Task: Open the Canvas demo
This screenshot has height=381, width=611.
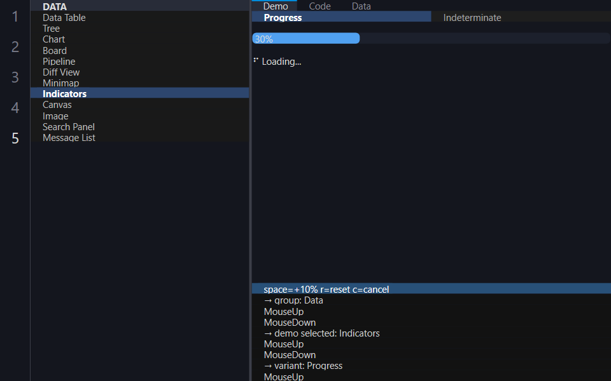Action: pos(139,105)
